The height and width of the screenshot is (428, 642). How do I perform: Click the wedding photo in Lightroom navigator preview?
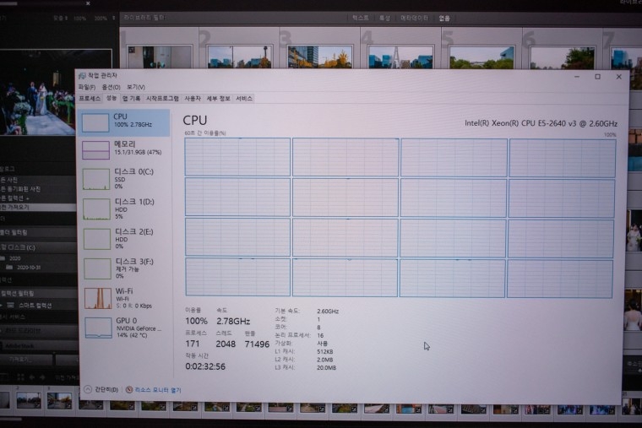coord(38,92)
